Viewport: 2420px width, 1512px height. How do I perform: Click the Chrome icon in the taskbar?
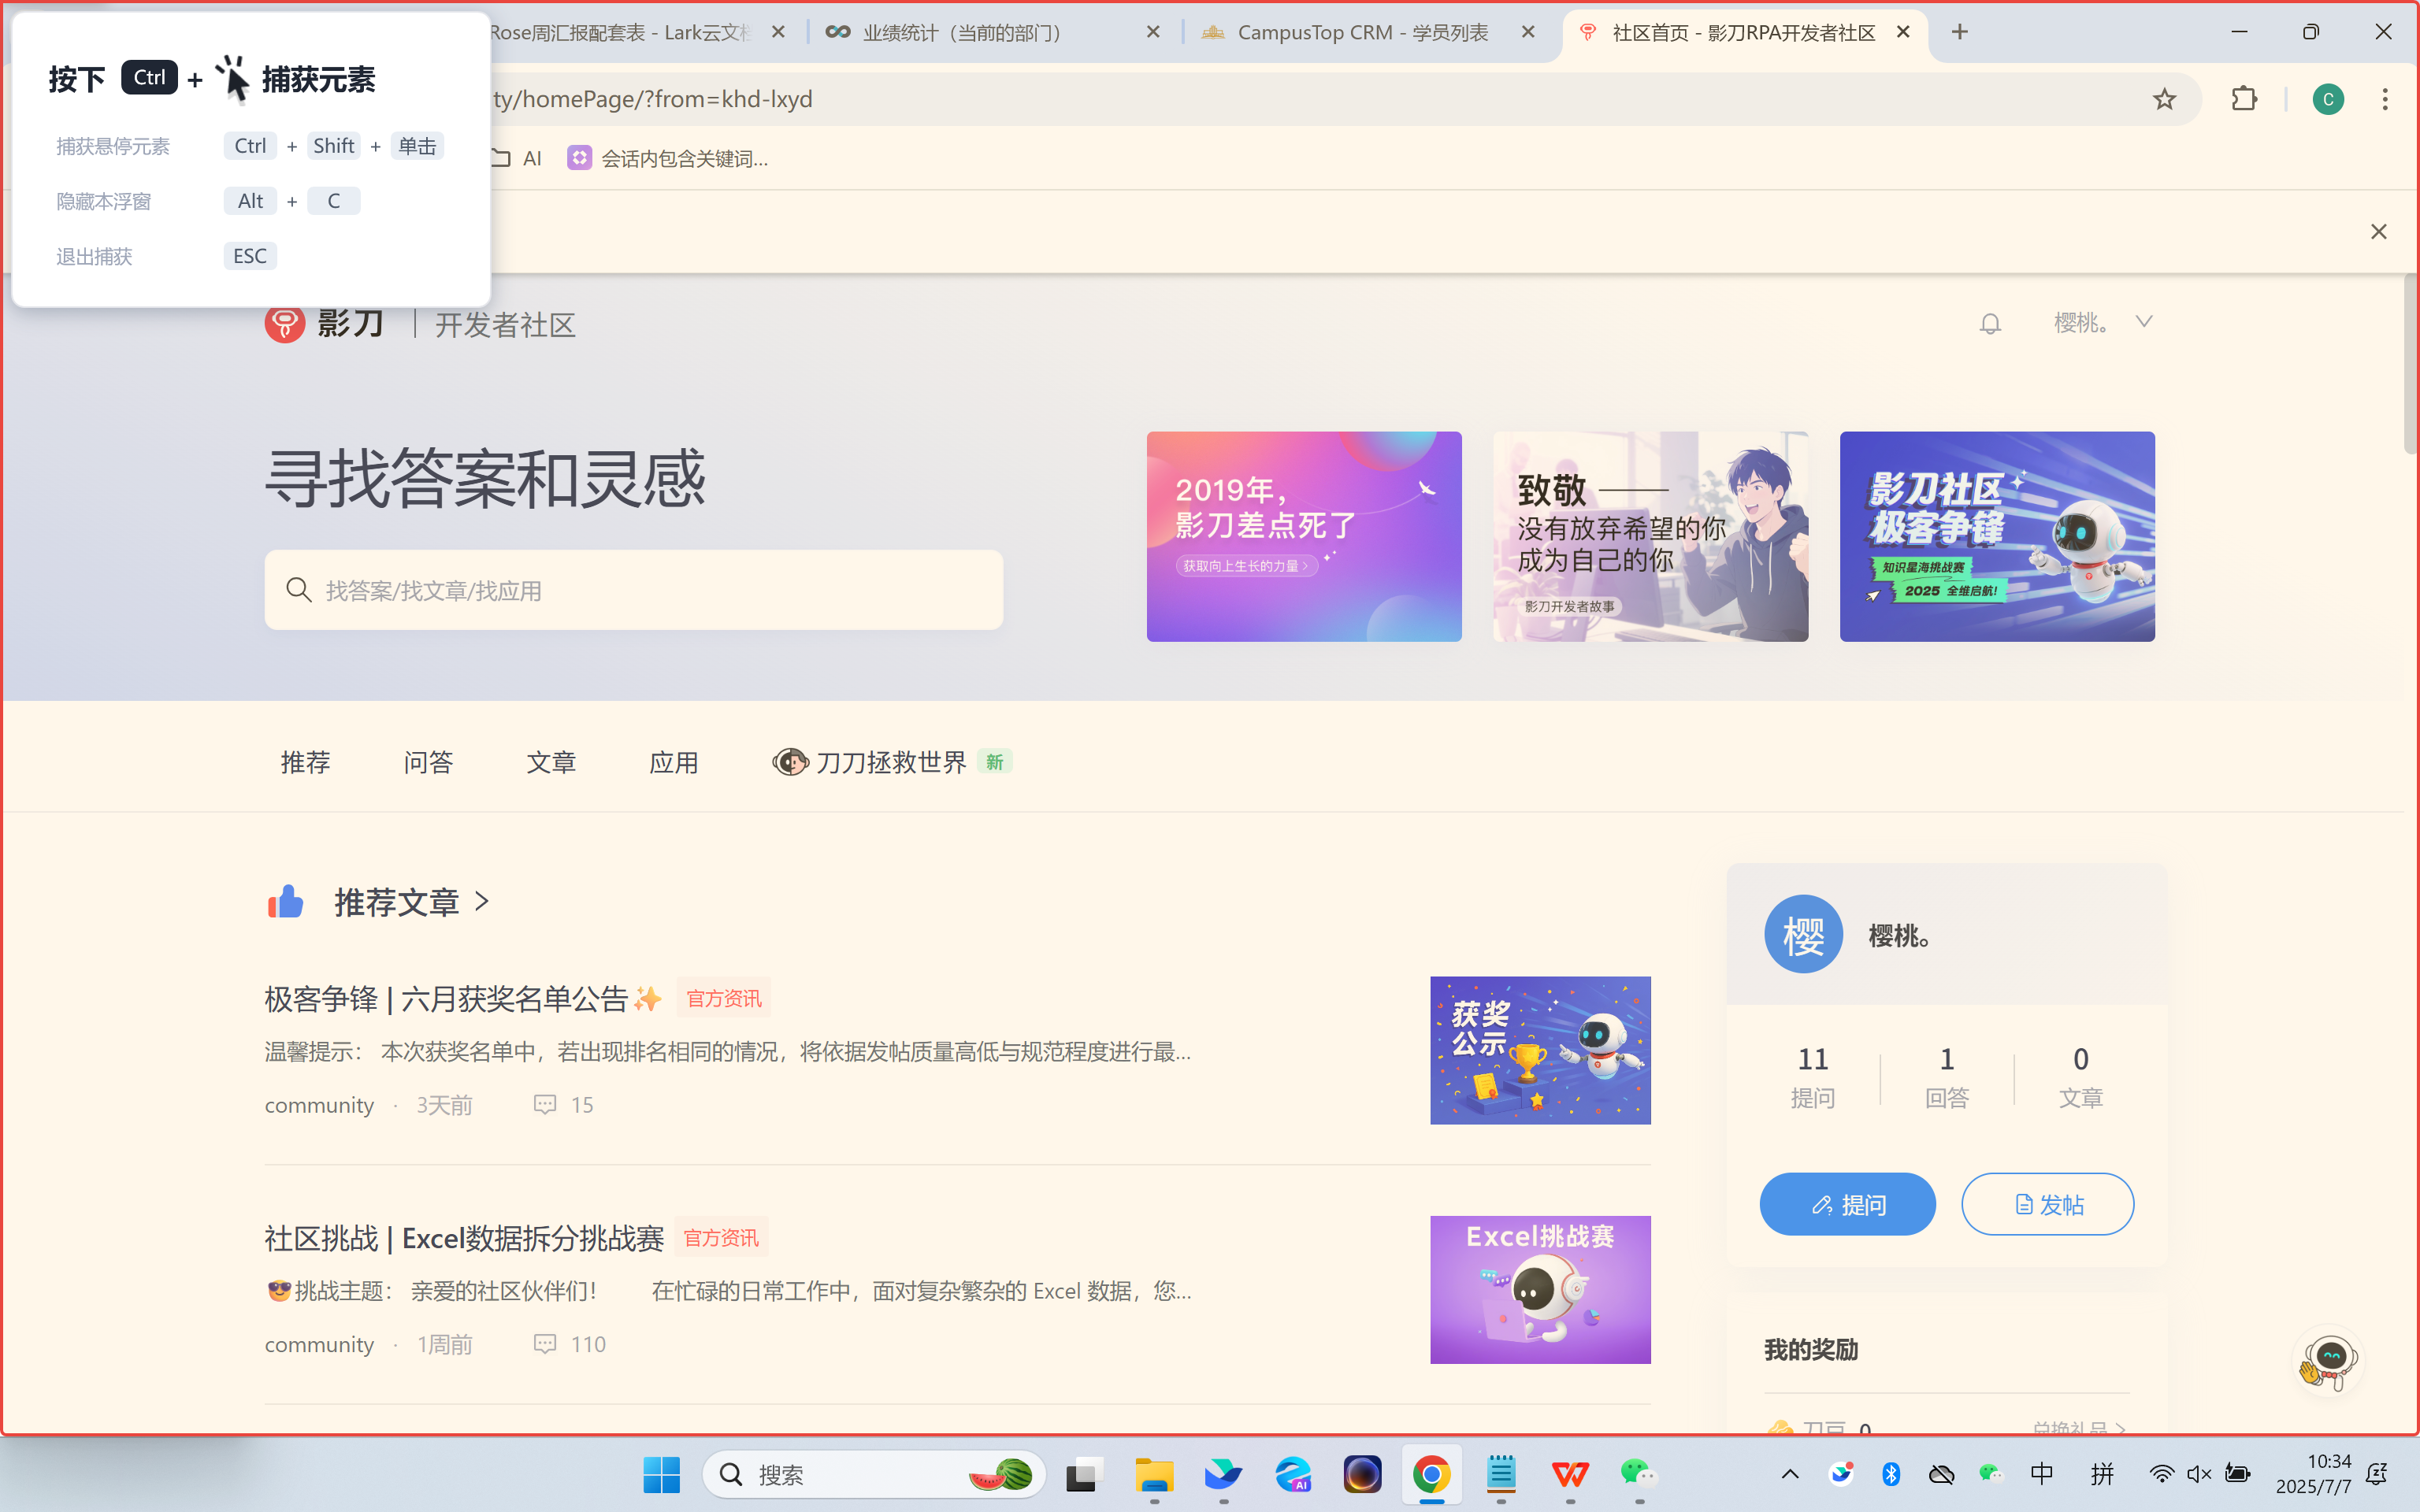[1431, 1474]
